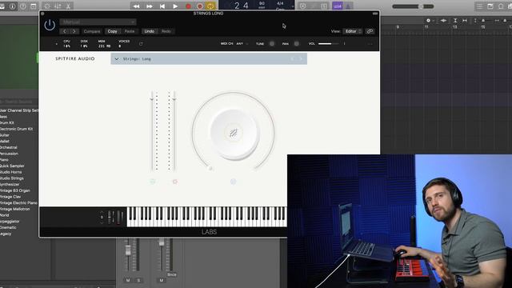This screenshot has width=512, height=288.
Task: Click the blue icon under the big knob
Action: (x=233, y=182)
